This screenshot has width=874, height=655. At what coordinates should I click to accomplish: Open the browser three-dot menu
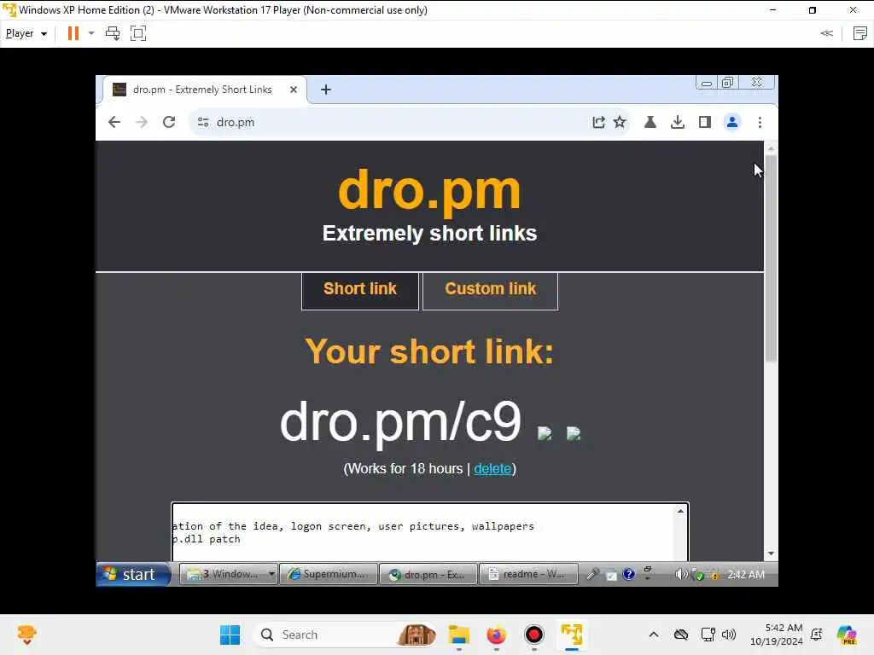[x=760, y=122]
